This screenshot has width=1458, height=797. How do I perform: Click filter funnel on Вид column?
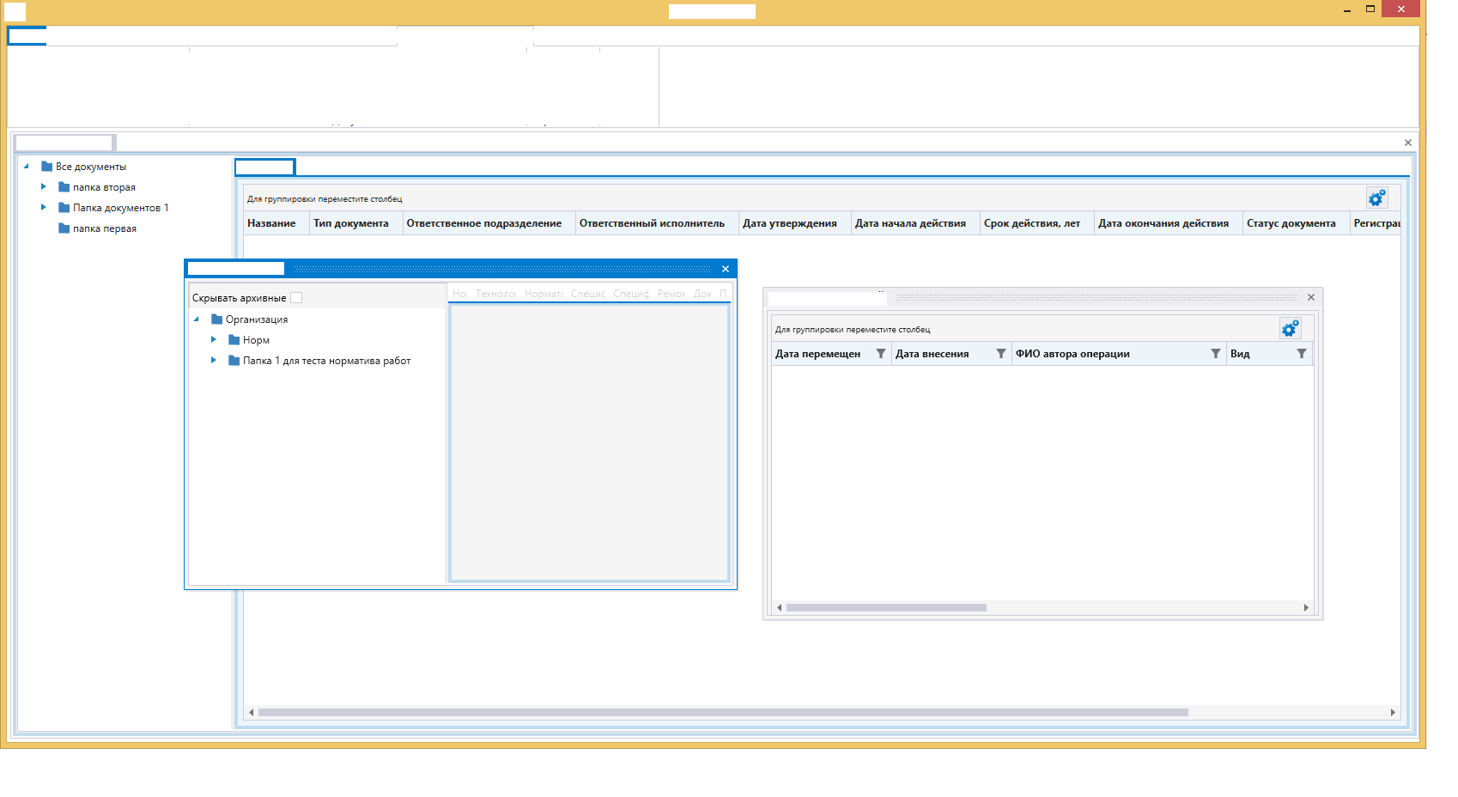[x=1301, y=354]
